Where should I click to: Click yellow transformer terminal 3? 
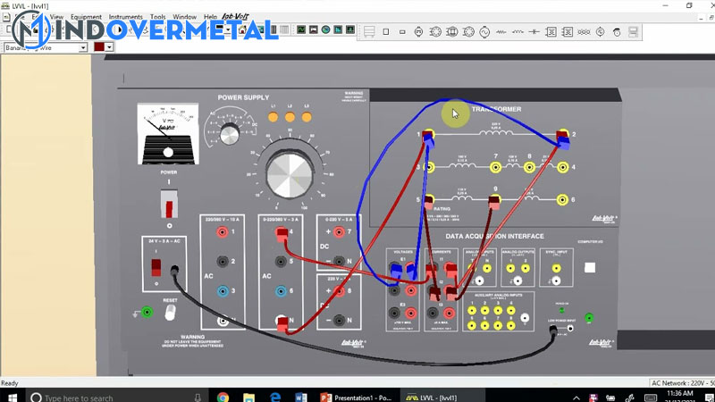[430, 167]
